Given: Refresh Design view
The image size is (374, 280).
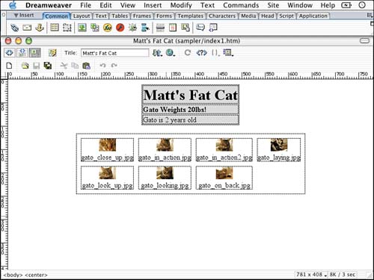Looking at the screenshot, I should coord(188,53).
